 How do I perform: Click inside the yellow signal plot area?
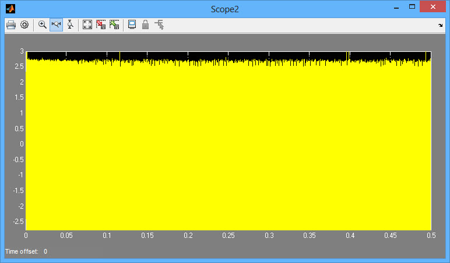tap(228, 146)
